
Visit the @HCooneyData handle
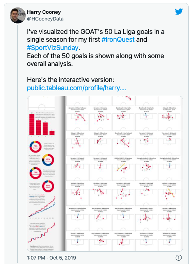click(45, 19)
